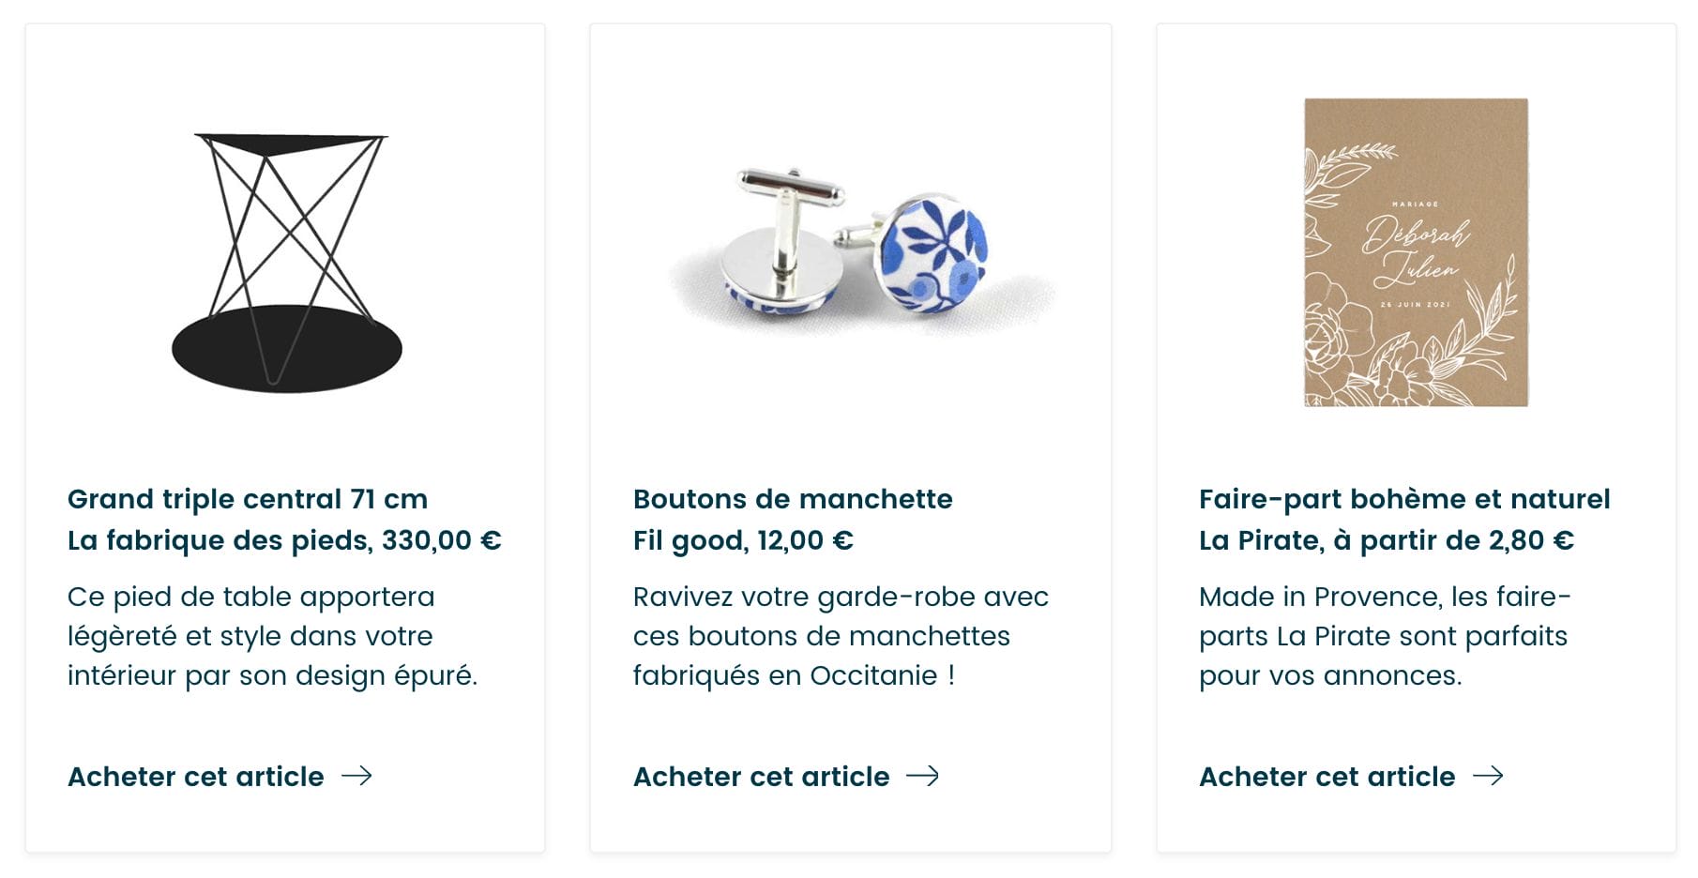Screen dimensions: 1698x878
Task: Click 'La fabrique des pieds, 330,00 €'
Action: (x=284, y=540)
